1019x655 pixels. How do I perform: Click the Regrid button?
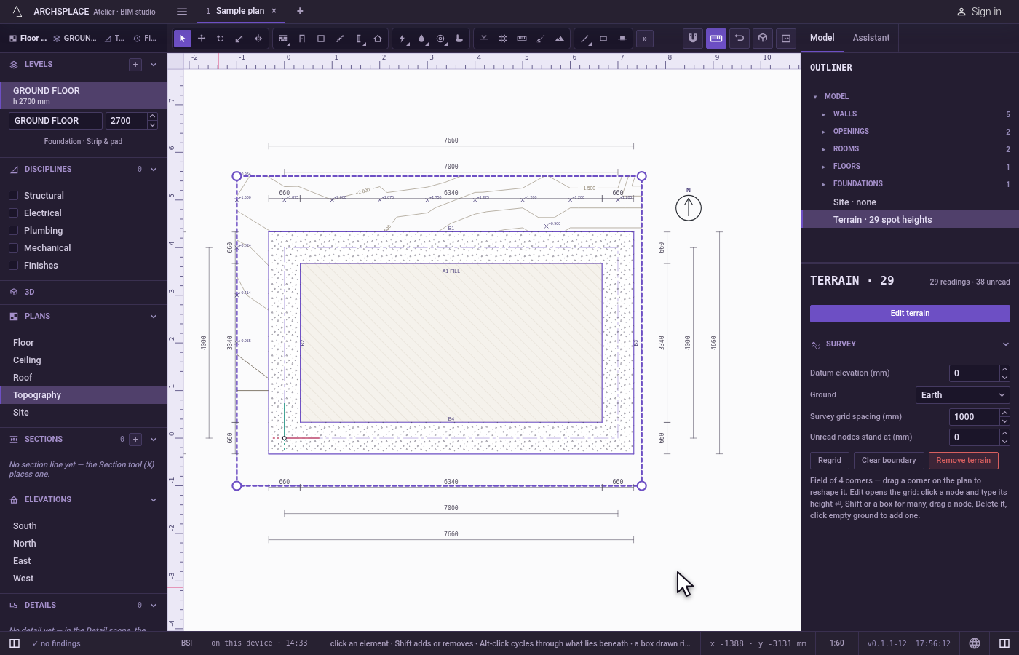tap(830, 461)
